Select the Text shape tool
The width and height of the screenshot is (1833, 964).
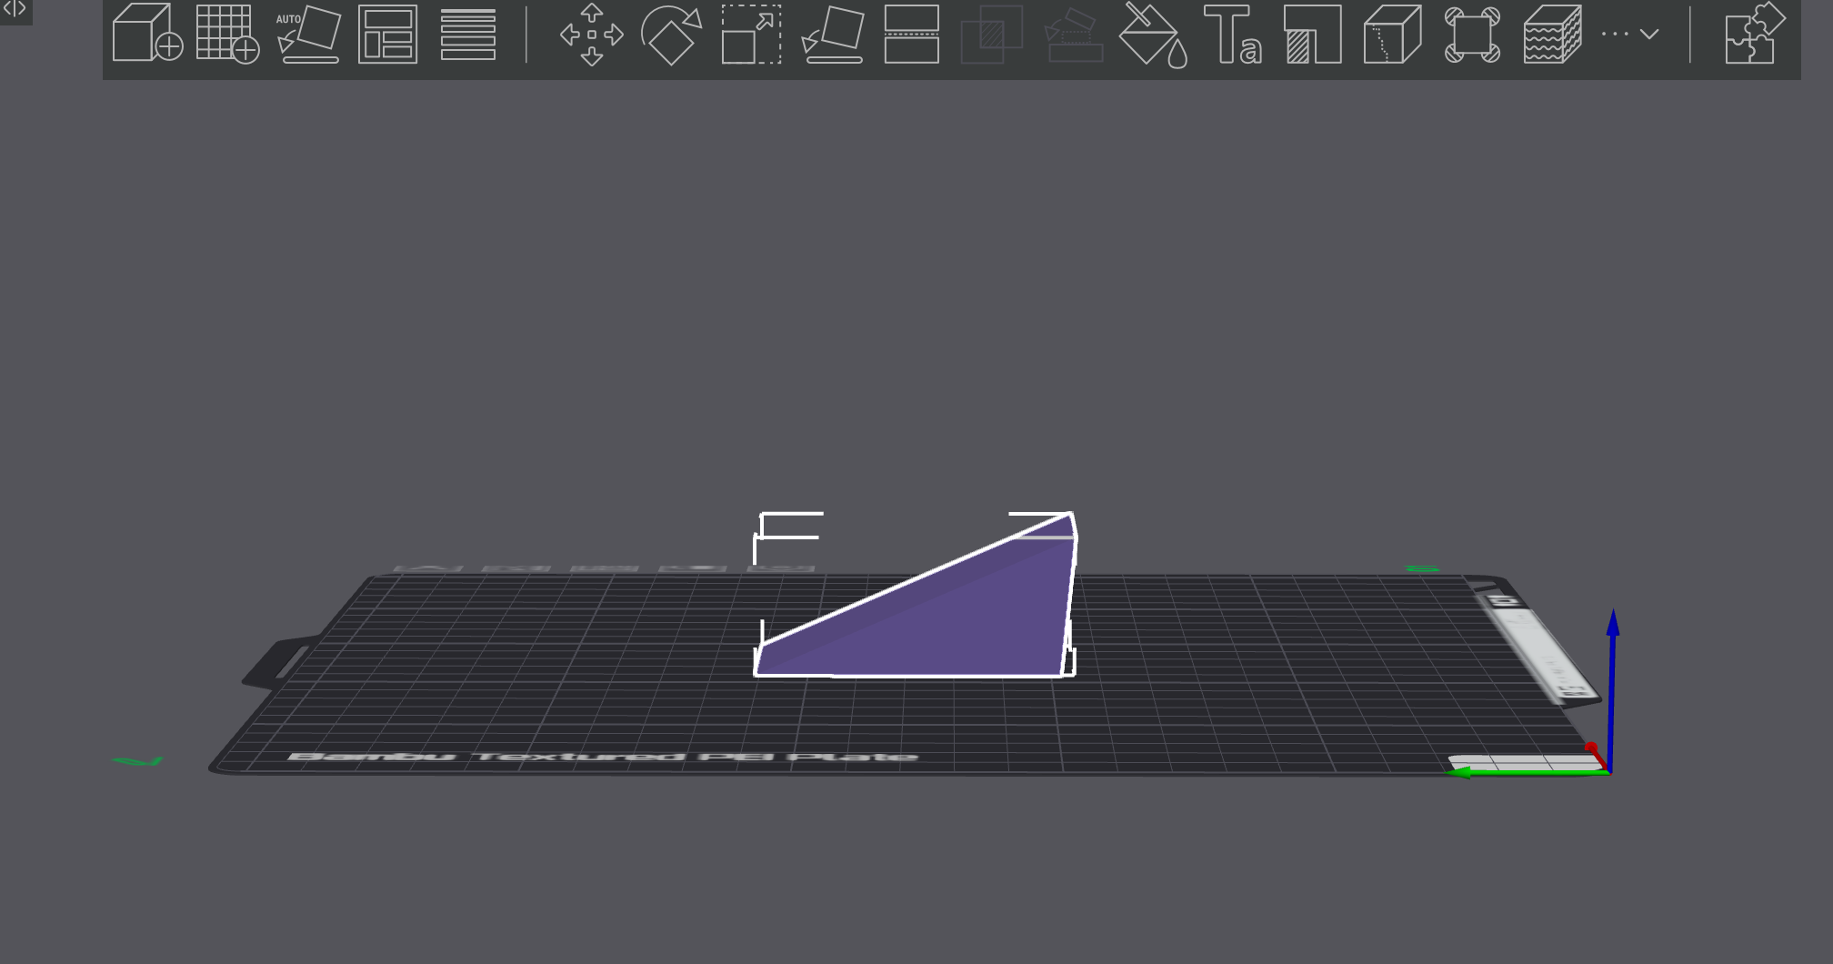pos(1232,35)
